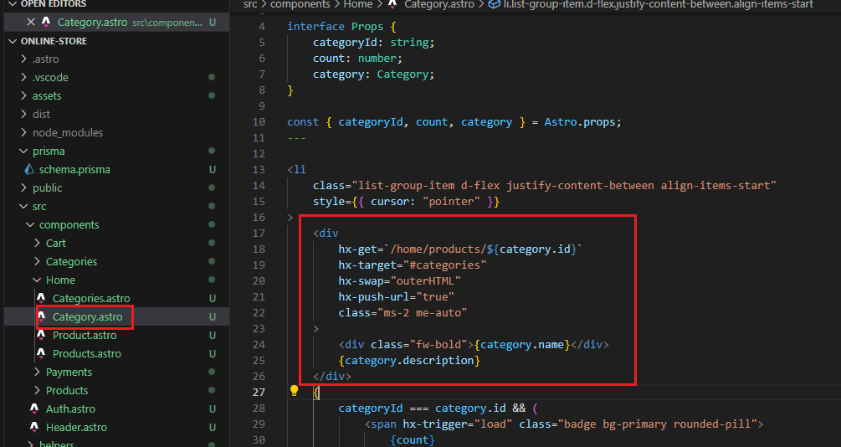Collapse the components folder
Viewport: 841px width, 447px height.
[x=30, y=224]
